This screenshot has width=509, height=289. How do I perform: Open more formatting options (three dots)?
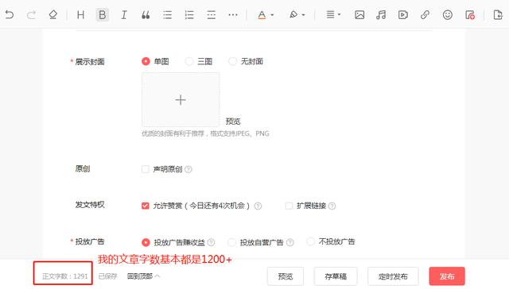coord(233,14)
